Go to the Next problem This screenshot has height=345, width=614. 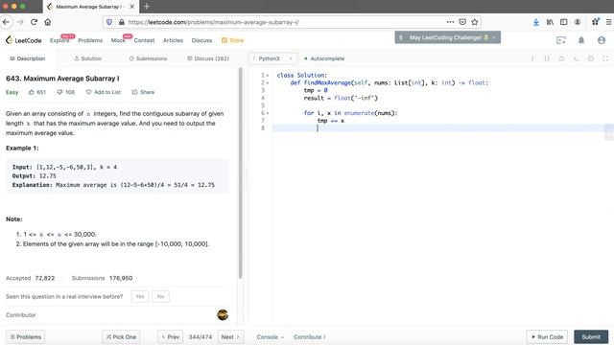pos(230,336)
